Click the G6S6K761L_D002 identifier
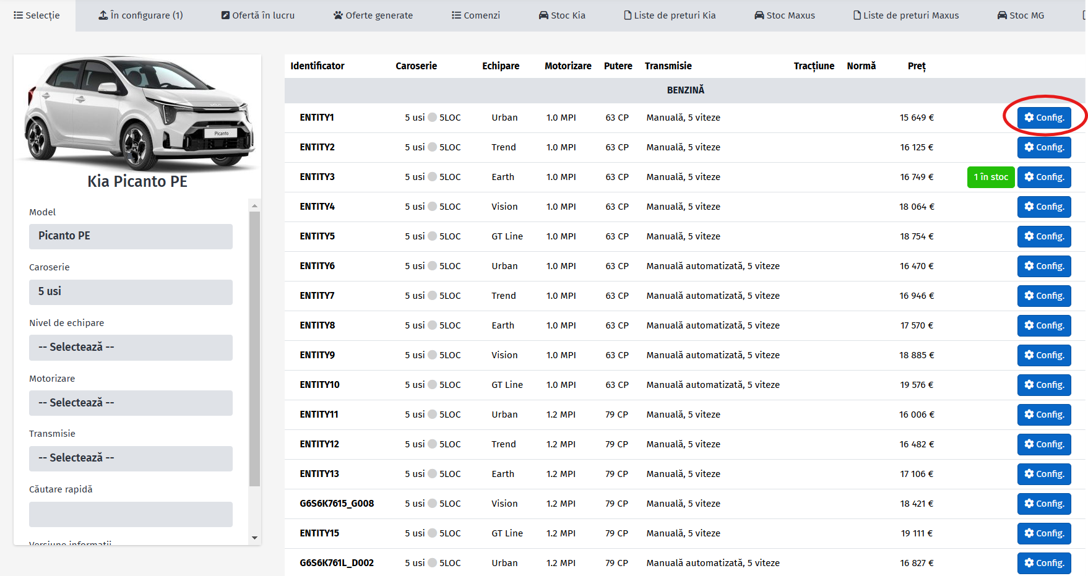Screen dimensions: 1088x576 [337, 563]
